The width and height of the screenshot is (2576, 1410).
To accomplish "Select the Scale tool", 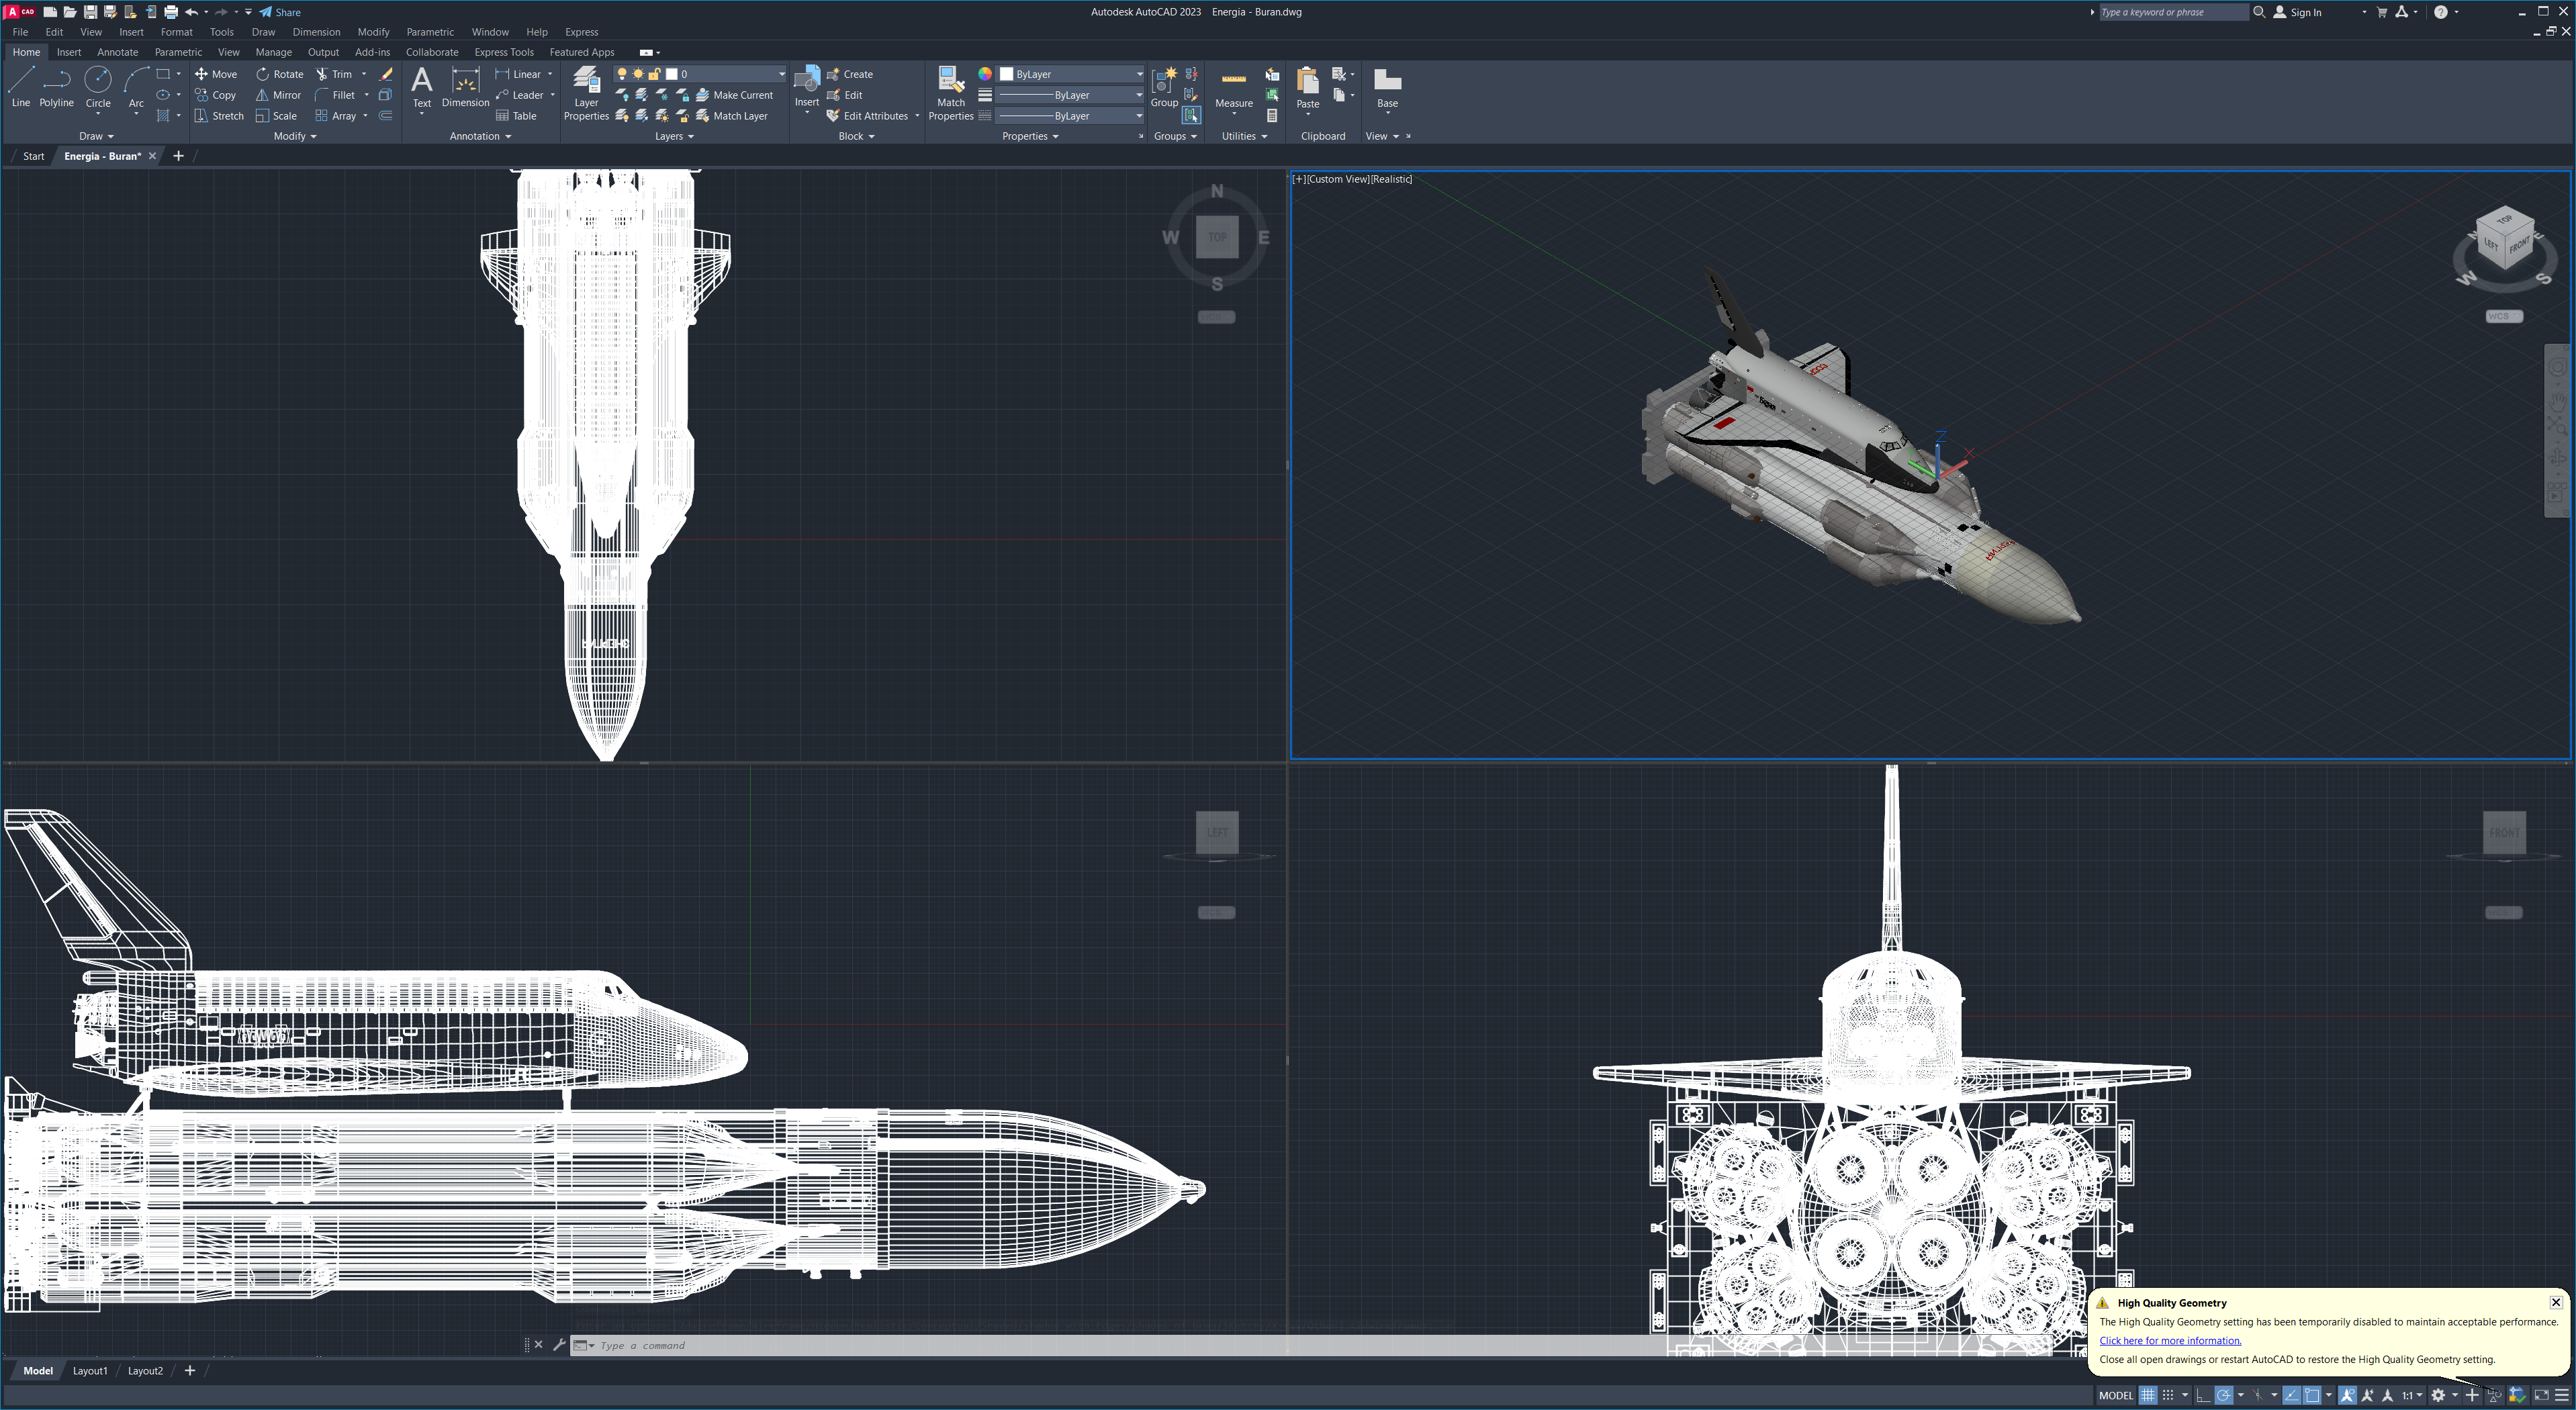I will (277, 116).
